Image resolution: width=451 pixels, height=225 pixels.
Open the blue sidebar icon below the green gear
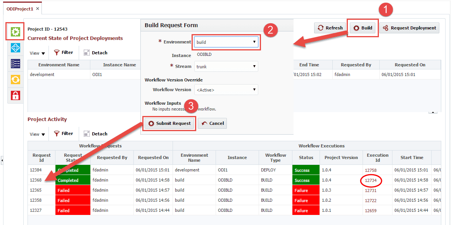pos(15,48)
